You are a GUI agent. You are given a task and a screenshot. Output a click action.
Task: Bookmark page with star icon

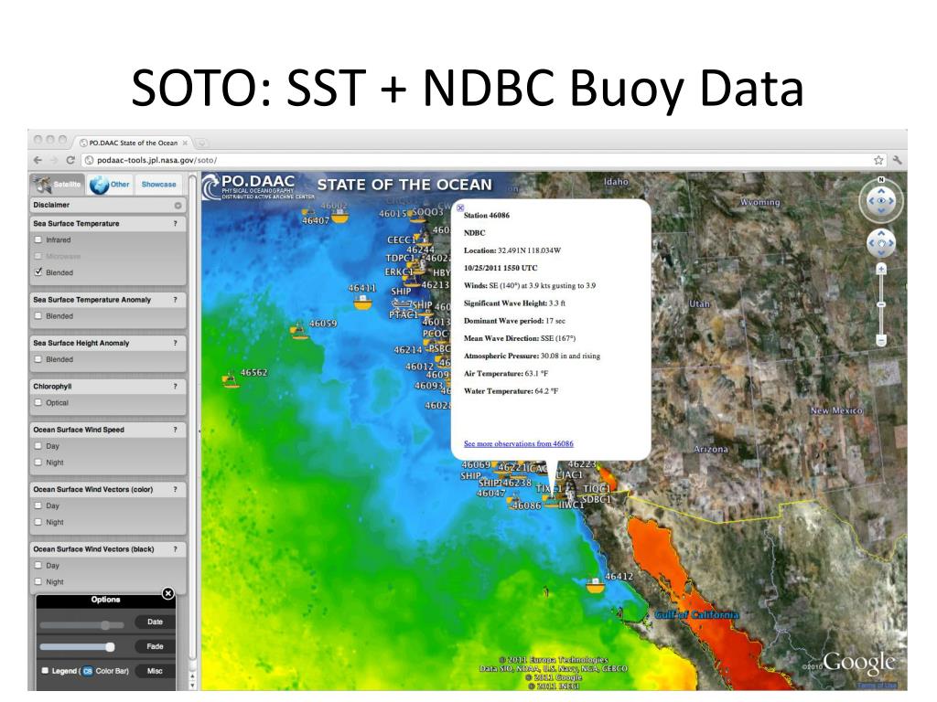coord(878,160)
